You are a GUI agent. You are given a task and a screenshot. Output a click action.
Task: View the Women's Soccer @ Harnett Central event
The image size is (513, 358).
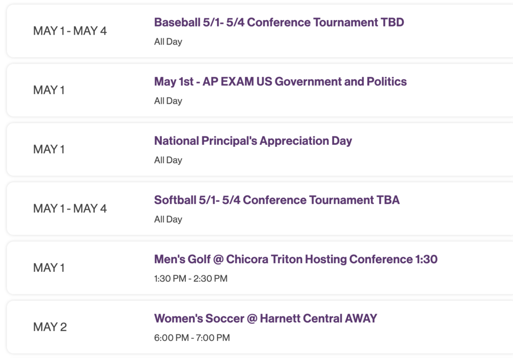[266, 318]
